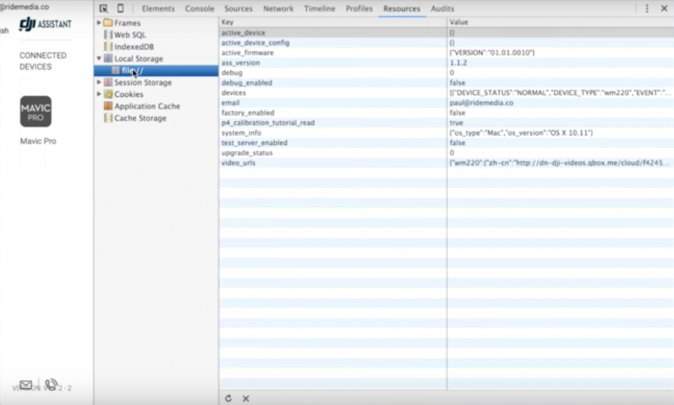The image size is (674, 405).
Task: Click the delete entry X icon
Action: [x=246, y=398]
